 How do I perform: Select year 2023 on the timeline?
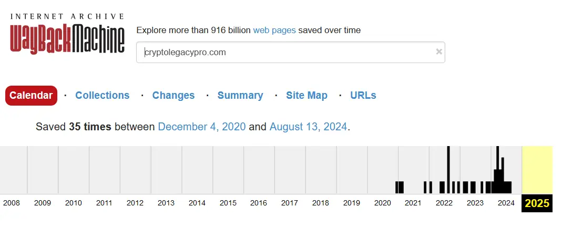[x=475, y=203]
